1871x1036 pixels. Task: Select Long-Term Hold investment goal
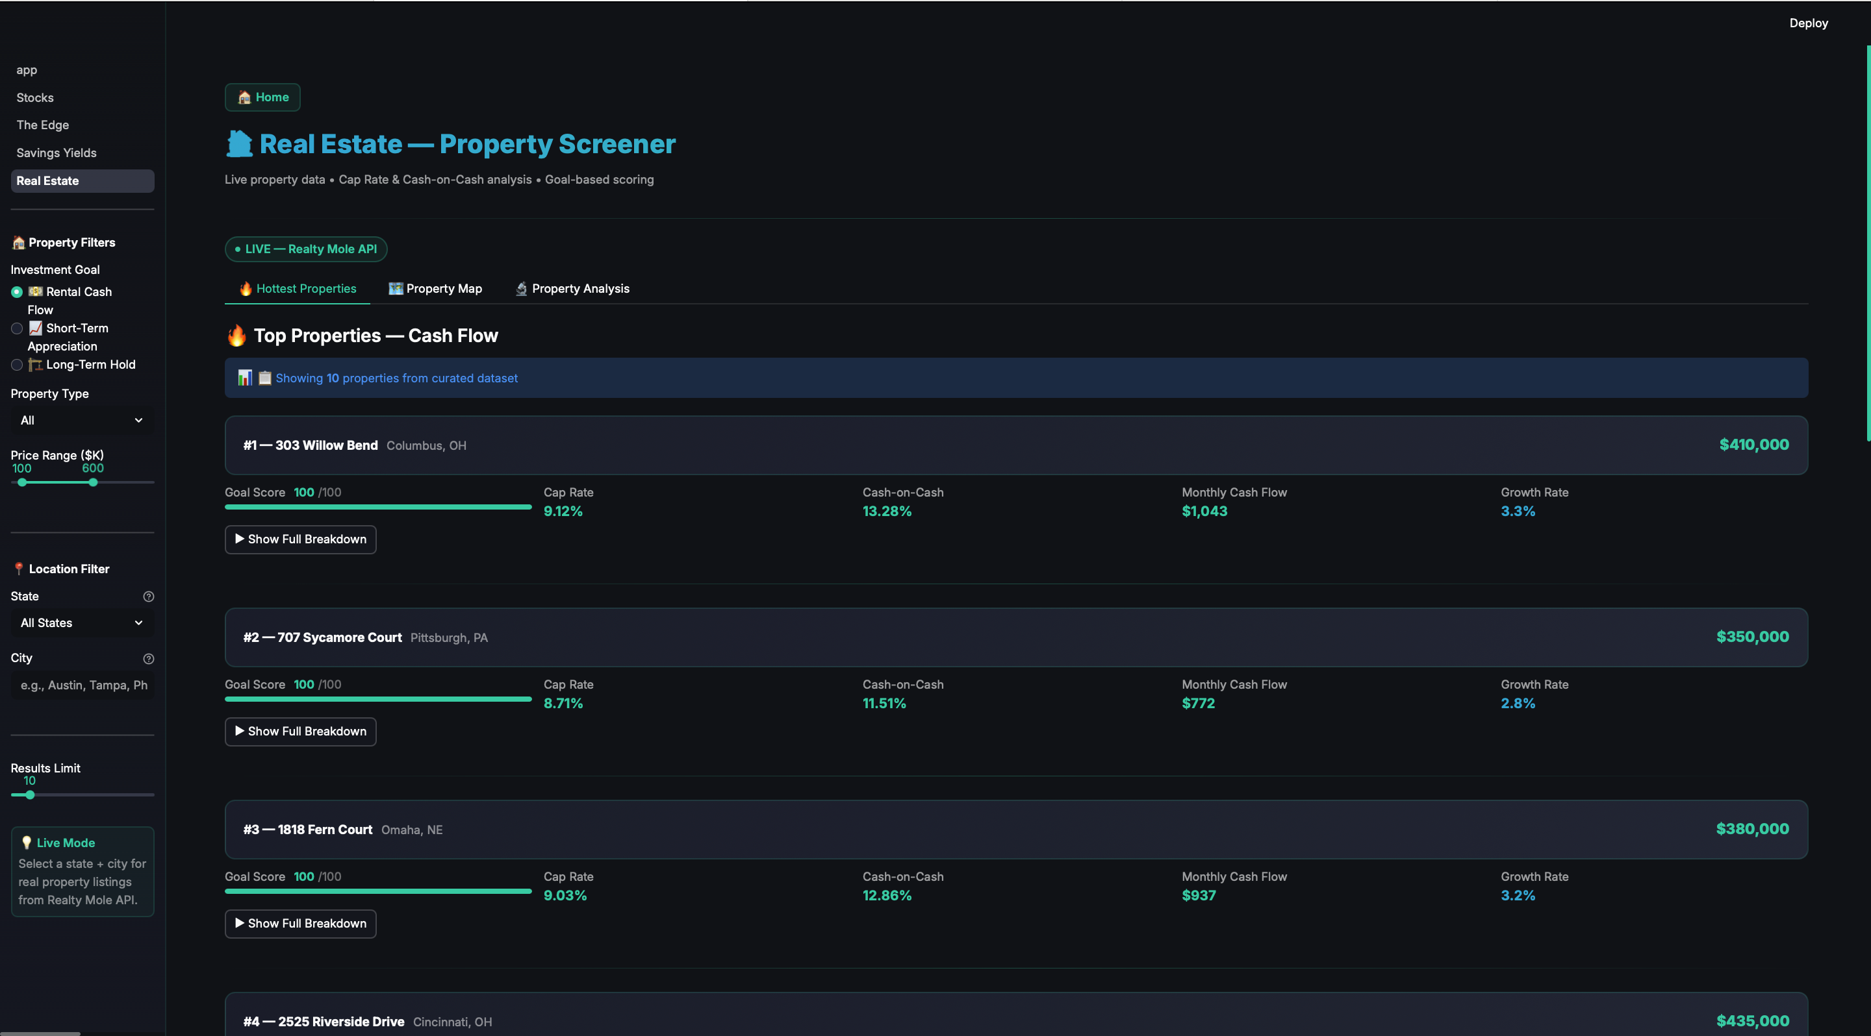[17, 365]
